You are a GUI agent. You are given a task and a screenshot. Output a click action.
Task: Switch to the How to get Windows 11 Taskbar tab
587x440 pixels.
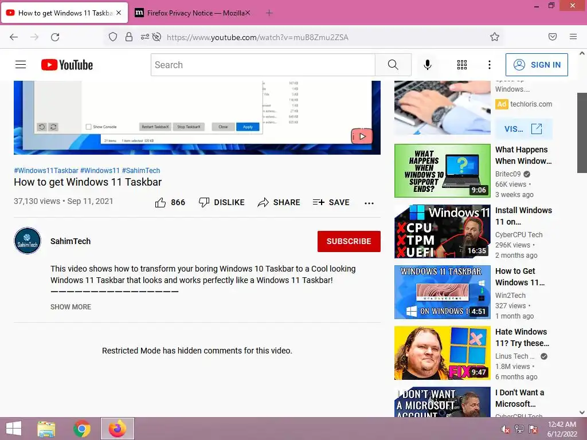(x=65, y=13)
